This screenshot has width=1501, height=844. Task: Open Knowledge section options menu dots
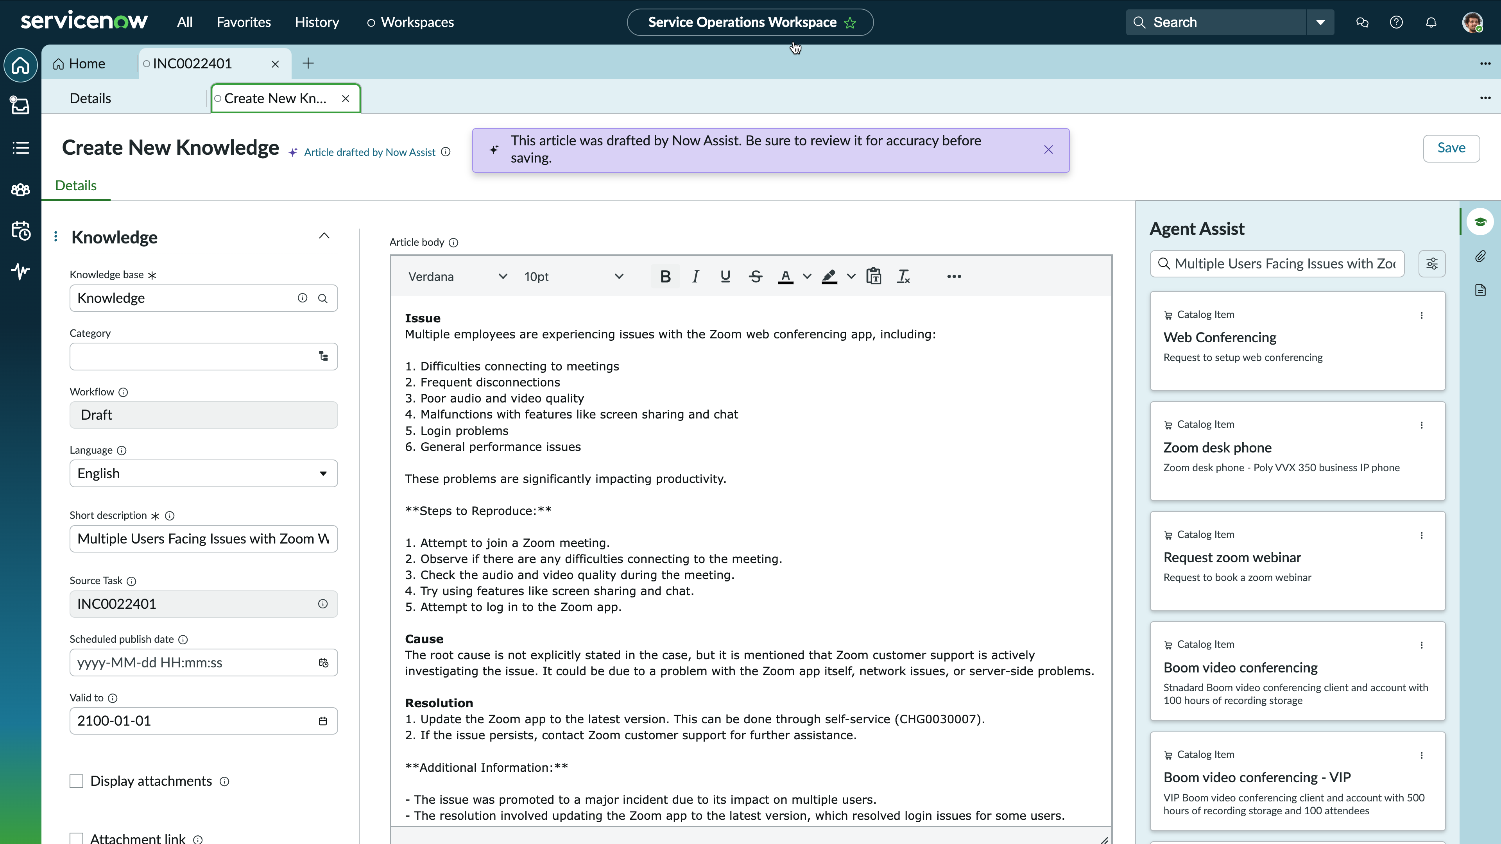coord(56,236)
